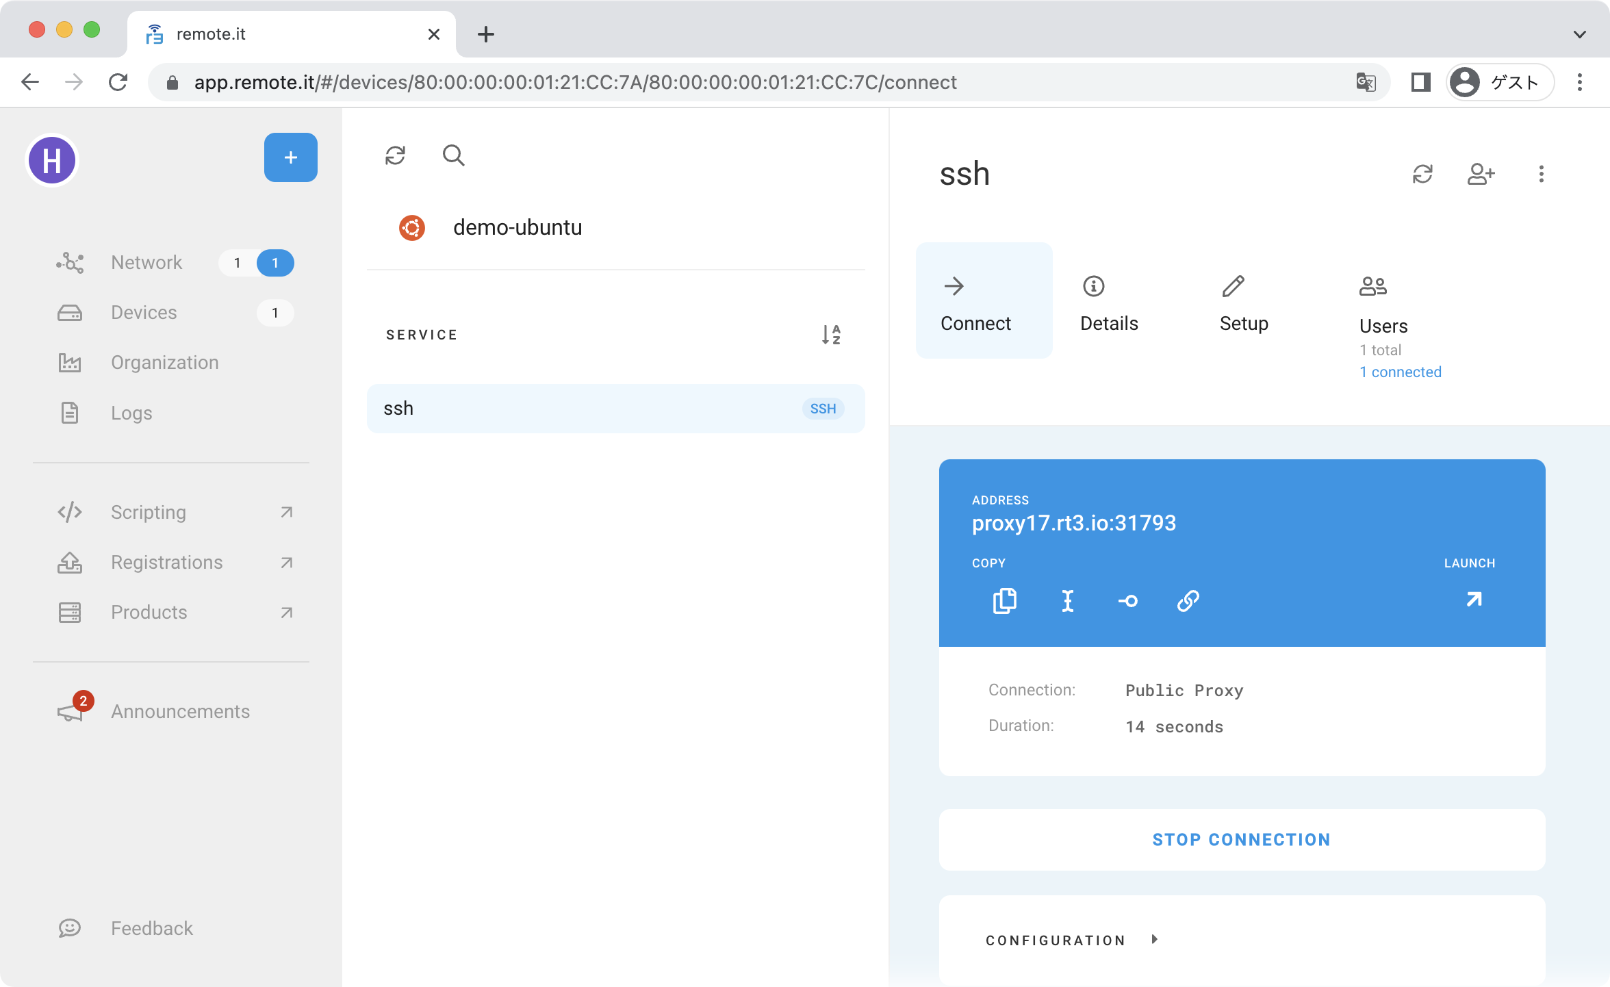Click the blue plus add device button
This screenshot has height=987, width=1610.
[x=291, y=157]
